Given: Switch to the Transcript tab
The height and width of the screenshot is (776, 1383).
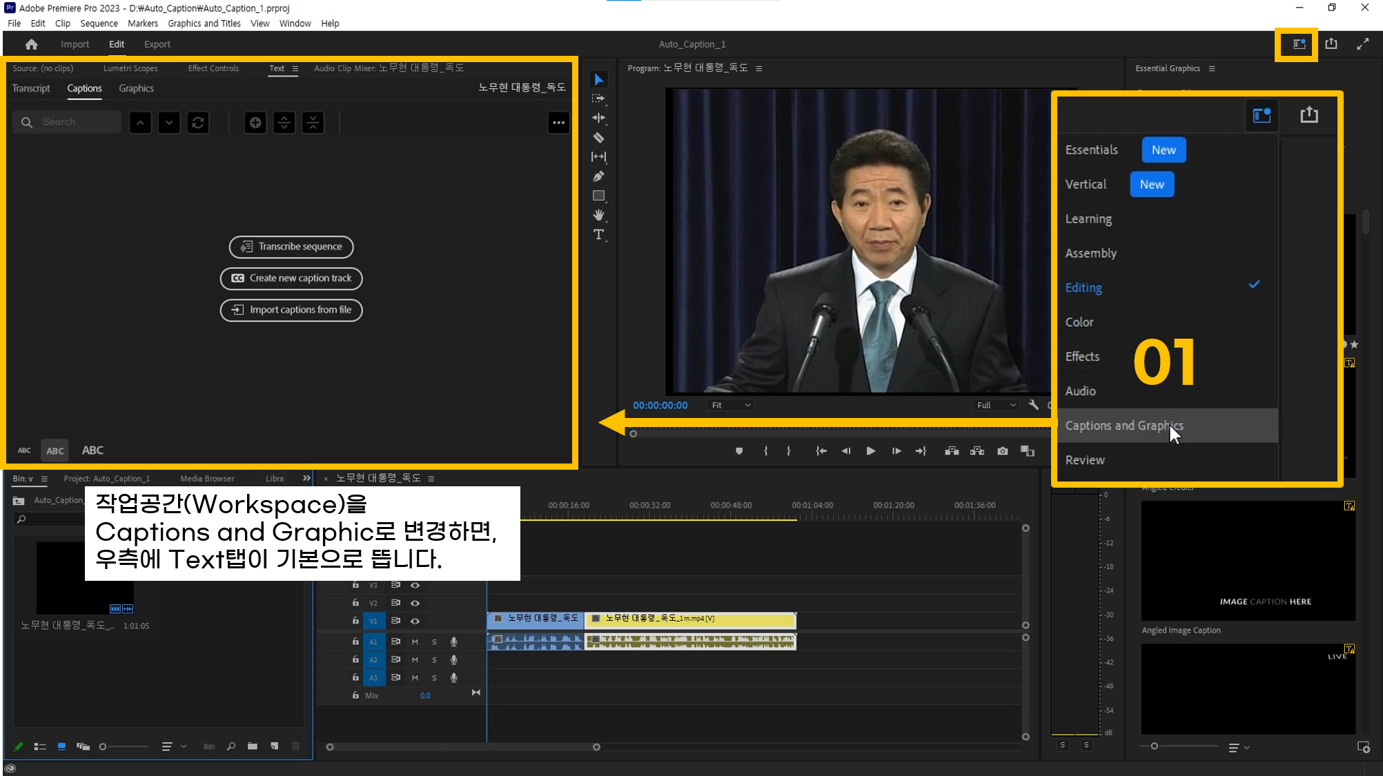Looking at the screenshot, I should point(31,88).
